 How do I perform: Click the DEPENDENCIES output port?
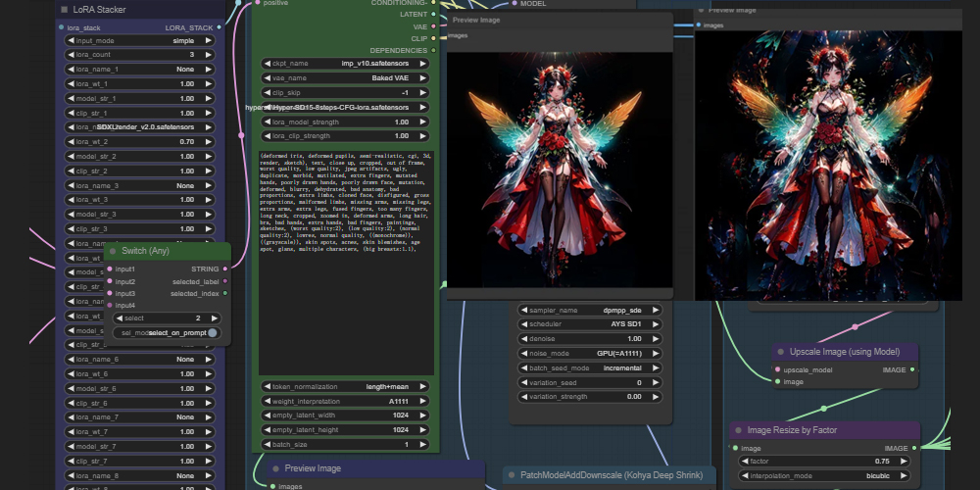(433, 51)
